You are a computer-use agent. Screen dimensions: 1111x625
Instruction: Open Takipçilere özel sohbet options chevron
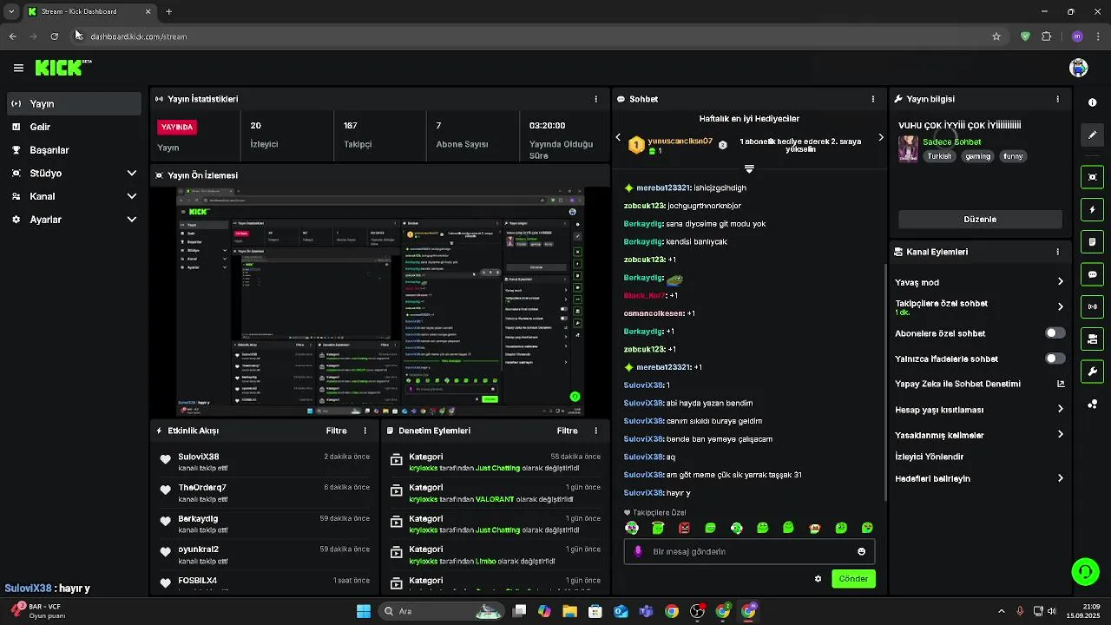click(x=1060, y=306)
